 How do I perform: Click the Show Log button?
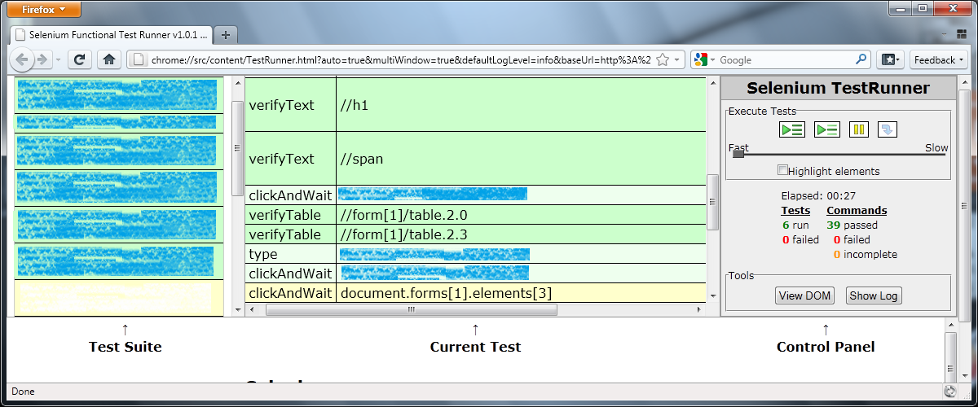click(x=874, y=295)
